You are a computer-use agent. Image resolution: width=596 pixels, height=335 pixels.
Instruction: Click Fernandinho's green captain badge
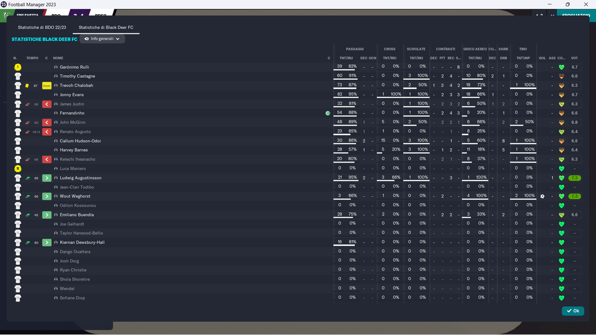(328, 113)
